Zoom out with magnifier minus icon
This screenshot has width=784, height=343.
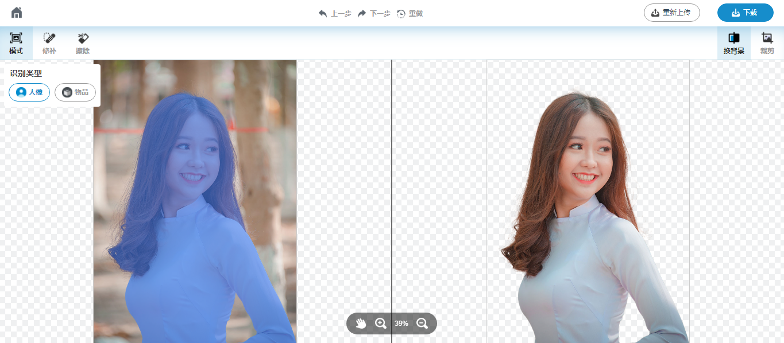[x=422, y=323]
